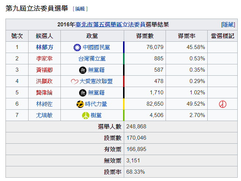241x181 pixels.
Task: Click the blue color bar beside 中國國民黨
Action: click(123, 47)
